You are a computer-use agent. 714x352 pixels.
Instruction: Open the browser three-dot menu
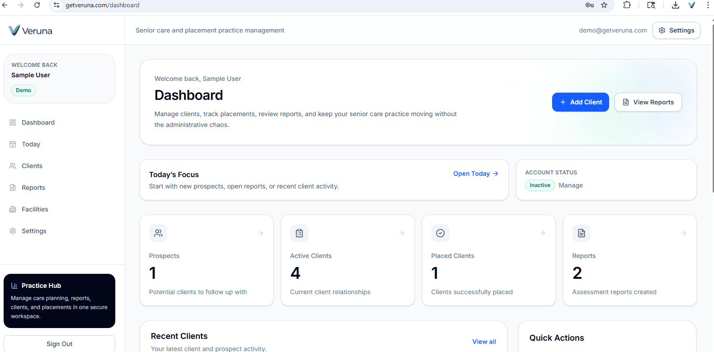point(708,5)
